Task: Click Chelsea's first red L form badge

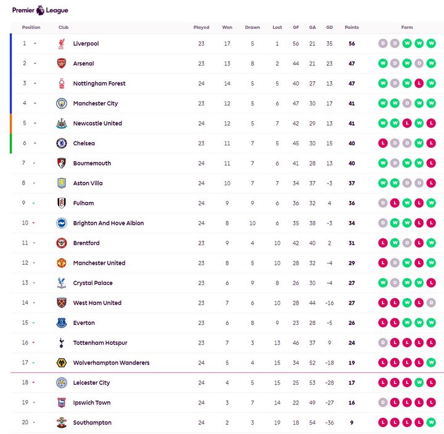Action: 382,143
